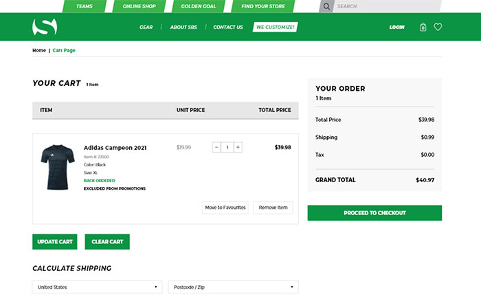The image size is (481, 299).
Task: Click the Tax $0.00 value
Action: tap(427, 155)
